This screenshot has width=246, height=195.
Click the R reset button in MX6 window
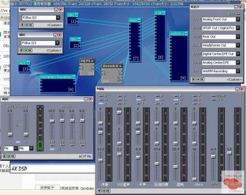pos(100,191)
